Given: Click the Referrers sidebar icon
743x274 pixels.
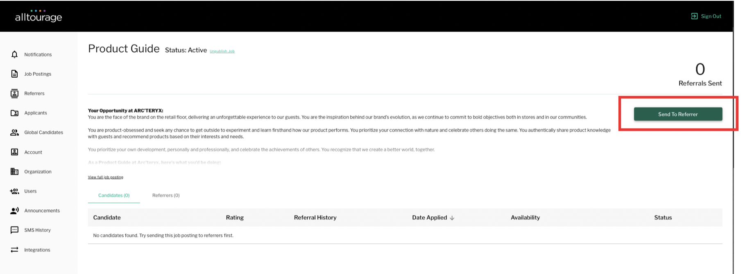Looking at the screenshot, I should pyautogui.click(x=14, y=93).
